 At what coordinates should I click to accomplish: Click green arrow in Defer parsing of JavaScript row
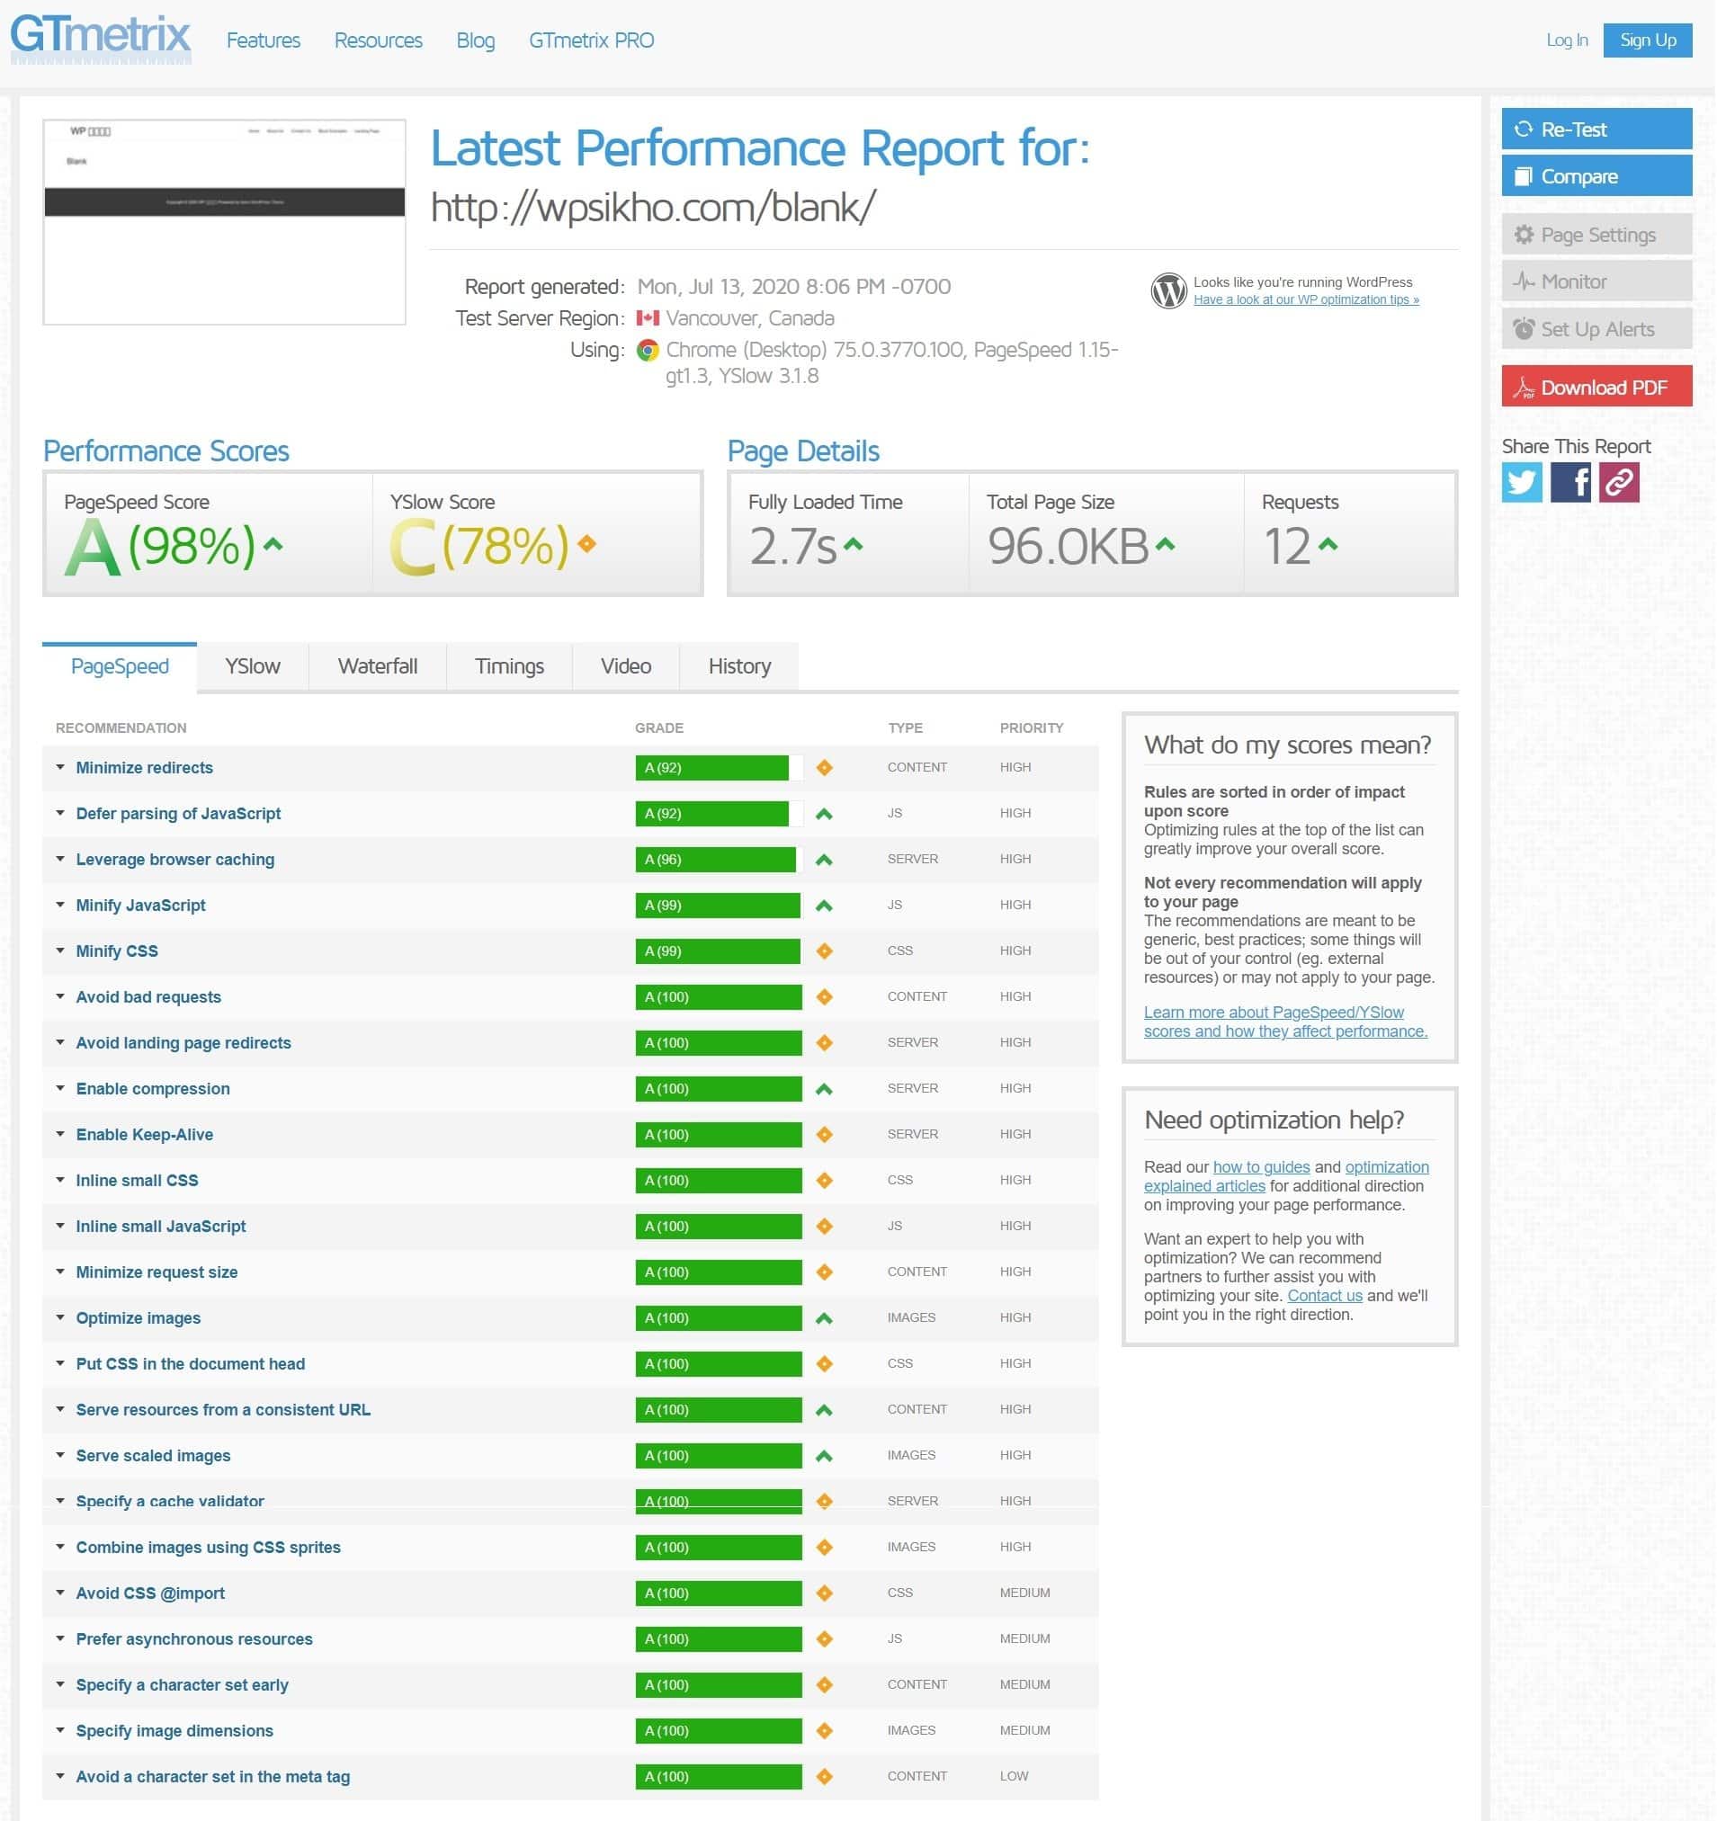pos(825,815)
